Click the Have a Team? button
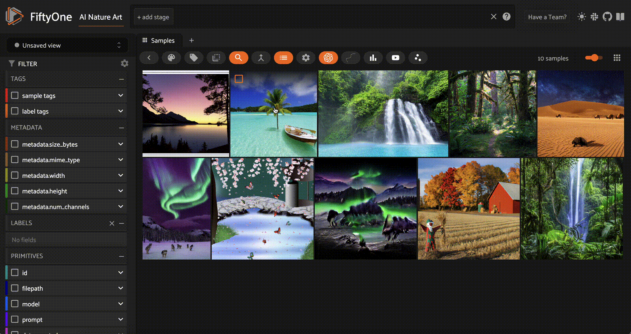631x334 pixels. (547, 17)
